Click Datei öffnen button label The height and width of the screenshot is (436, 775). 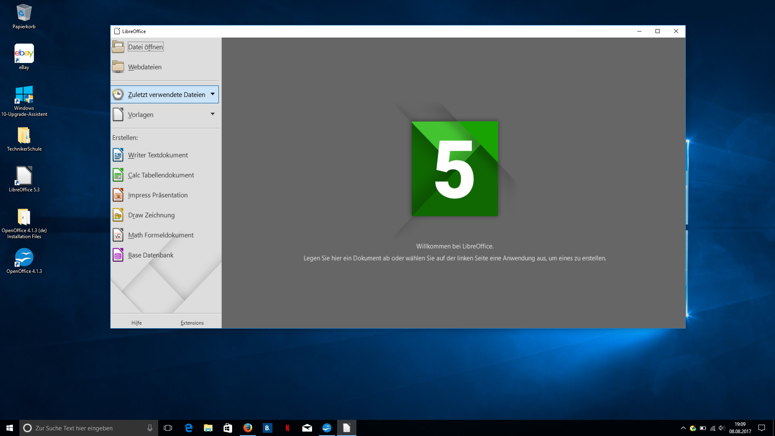(x=146, y=47)
